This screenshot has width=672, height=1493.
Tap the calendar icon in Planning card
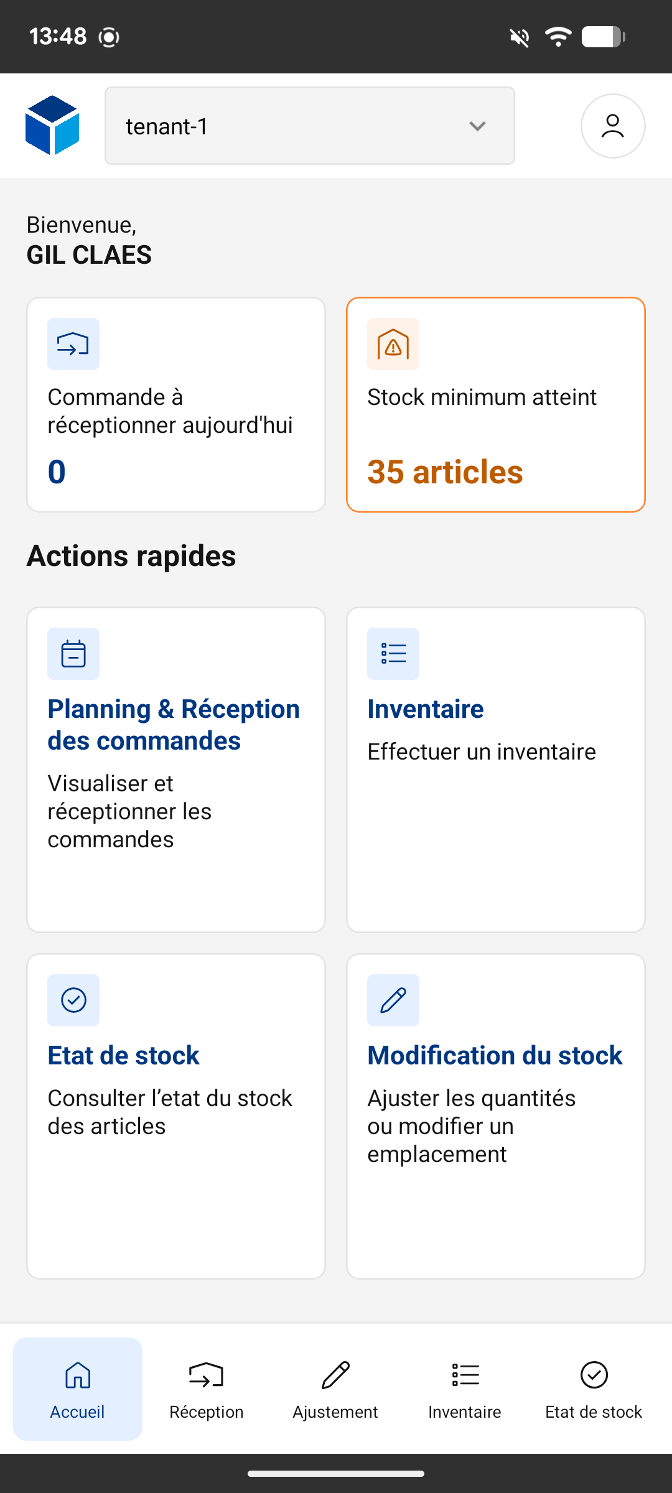73,654
